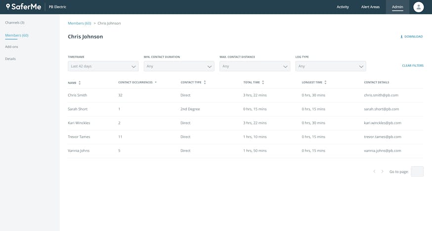Click the Sarah Short name cell
The image size is (432, 231).
[78, 109]
